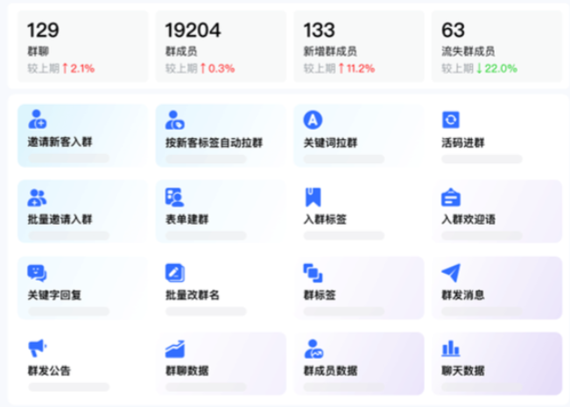Click the 群成员数据 label
570x407 pixels.
[x=330, y=371]
